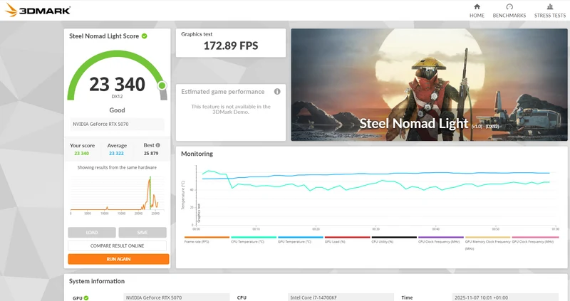Toggle the GPU Clock Frequency legend item
This screenshot has height=301, width=570.
[535, 240]
